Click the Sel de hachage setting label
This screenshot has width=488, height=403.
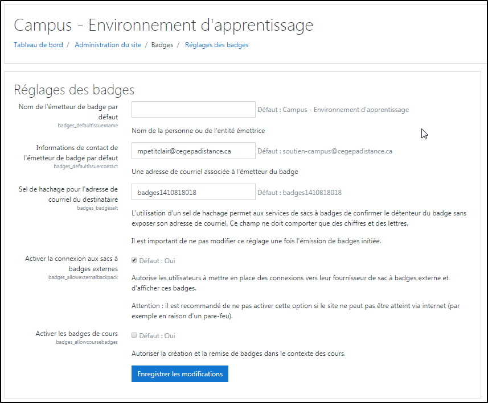tap(67, 194)
